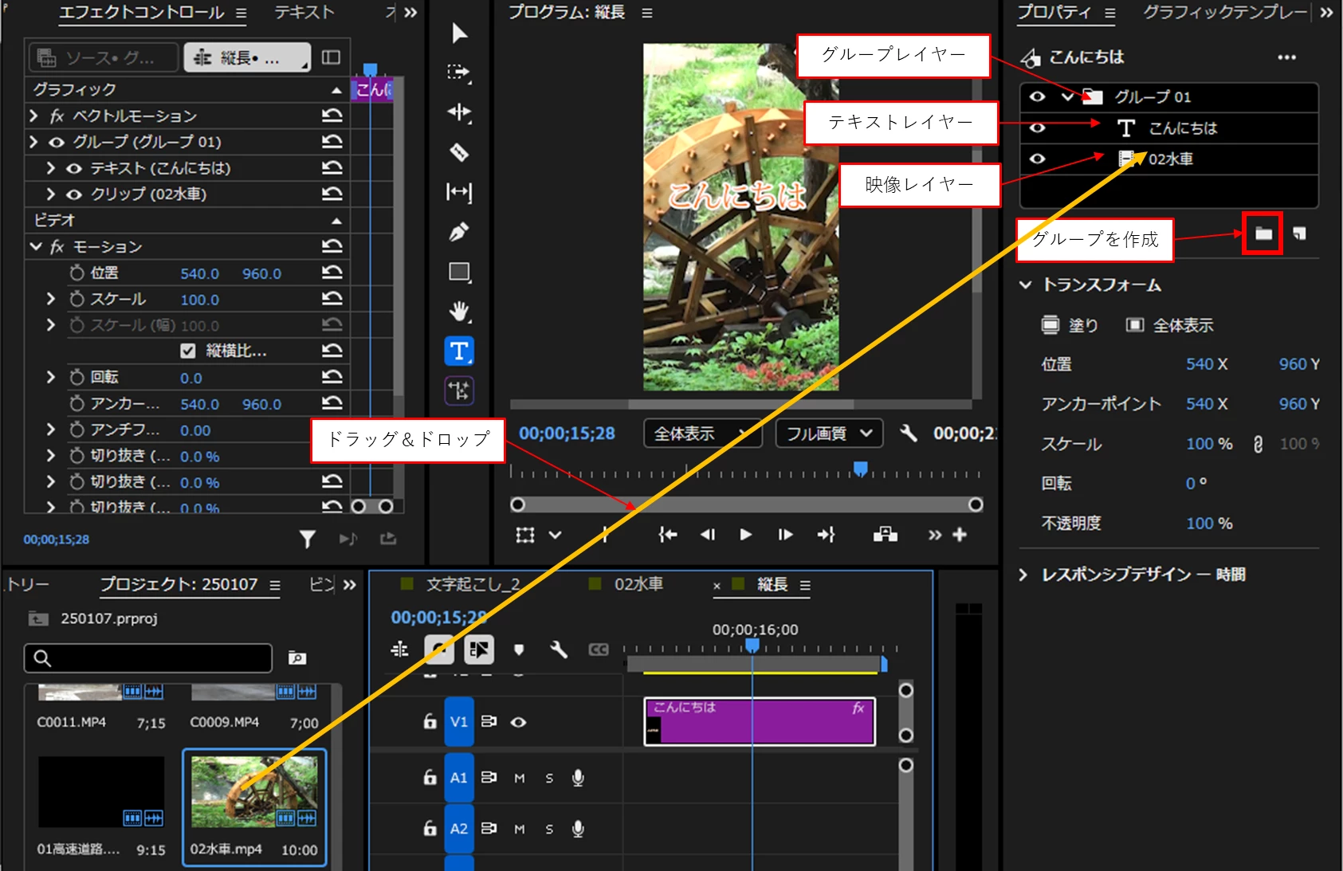Click the filter funnel icon in Effect Controls
The height and width of the screenshot is (871, 1343).
(308, 539)
